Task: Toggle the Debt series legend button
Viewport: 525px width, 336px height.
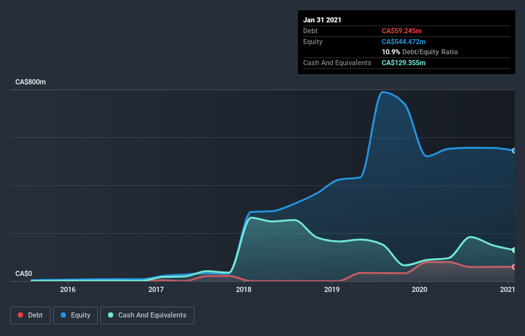Action: point(30,316)
